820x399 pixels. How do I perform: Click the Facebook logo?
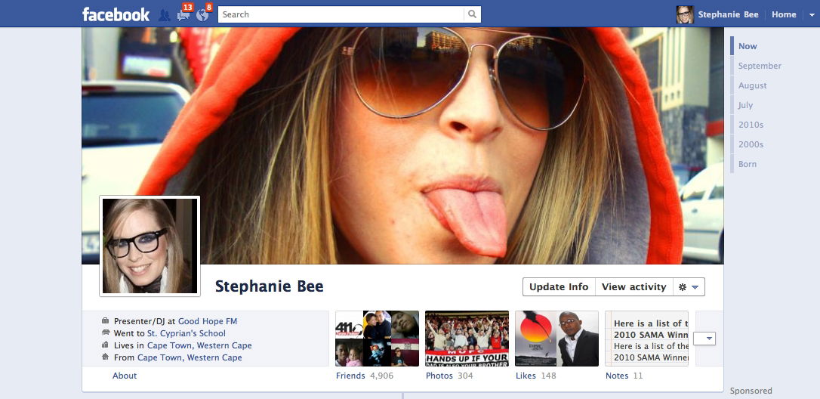click(x=116, y=14)
